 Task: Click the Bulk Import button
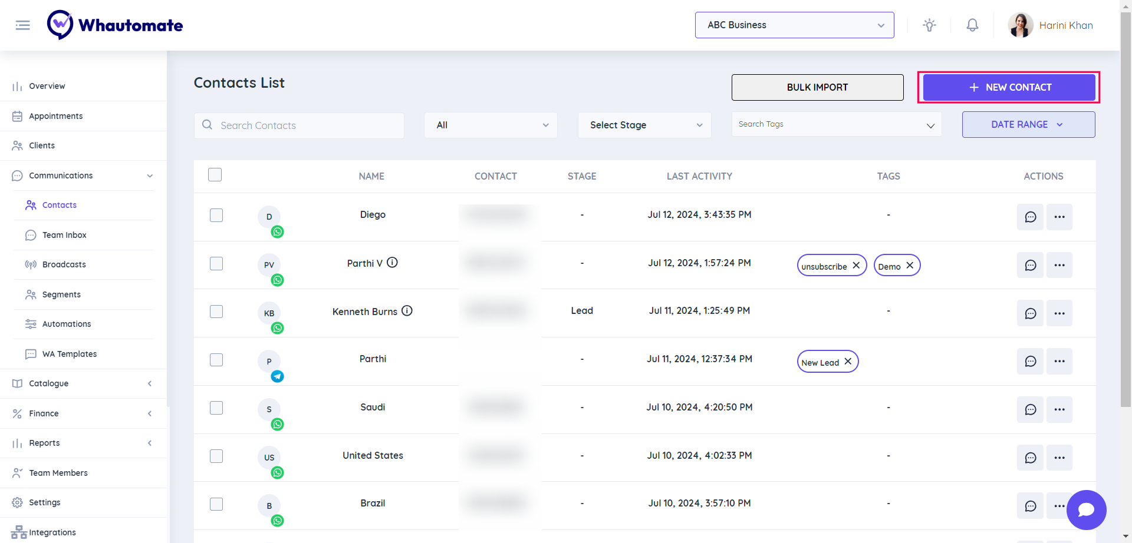click(x=817, y=87)
